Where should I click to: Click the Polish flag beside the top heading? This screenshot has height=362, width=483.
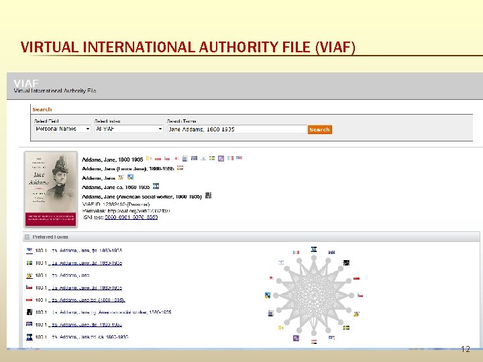158,158
